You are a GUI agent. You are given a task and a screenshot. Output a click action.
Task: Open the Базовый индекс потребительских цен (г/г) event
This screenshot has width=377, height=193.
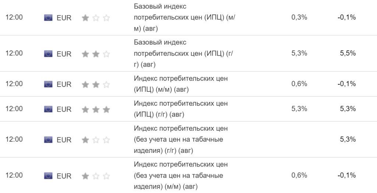click(x=183, y=53)
